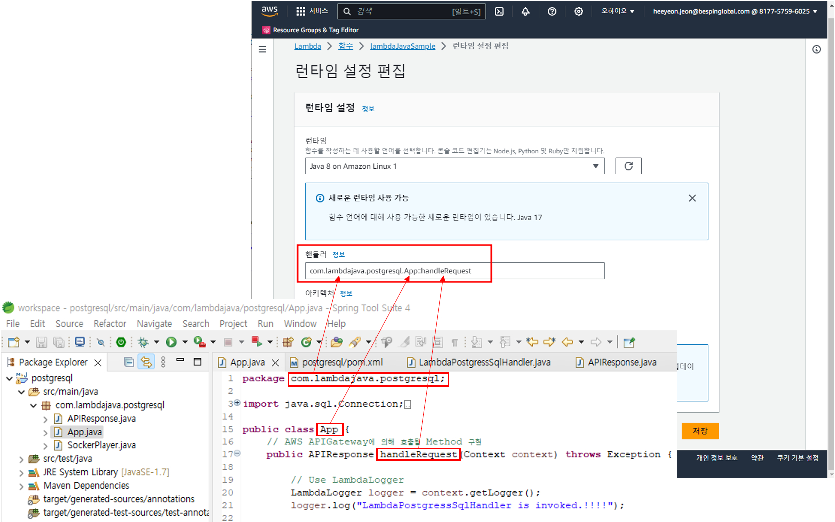The width and height of the screenshot is (835, 522).
Task: Dismiss the new runtime available notice
Action: (x=692, y=198)
